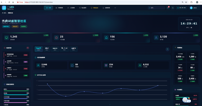
Task: Click the refresh icon in community tabs row
Action: [167, 49]
